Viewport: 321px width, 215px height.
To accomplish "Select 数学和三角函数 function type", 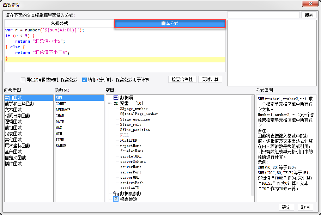I will [29, 104].
